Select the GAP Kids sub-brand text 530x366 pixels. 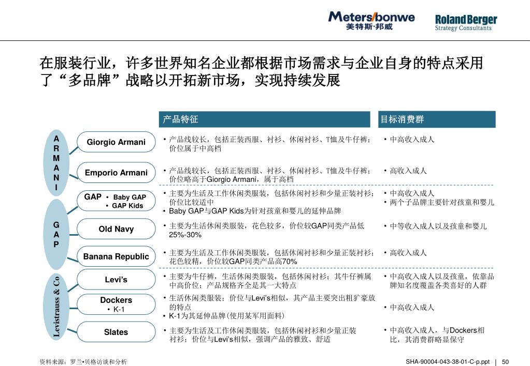click(x=127, y=206)
